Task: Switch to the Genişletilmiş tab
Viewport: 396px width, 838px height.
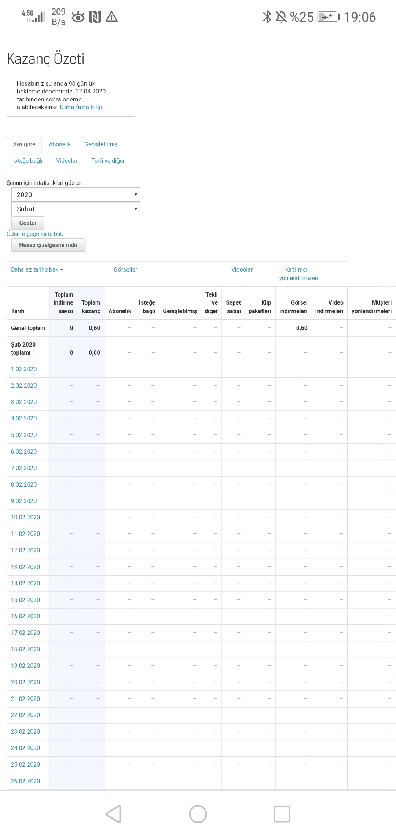Action: click(101, 144)
